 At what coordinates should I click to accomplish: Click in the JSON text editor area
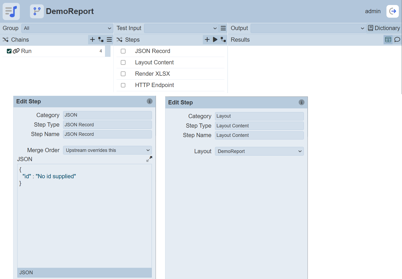84,216
